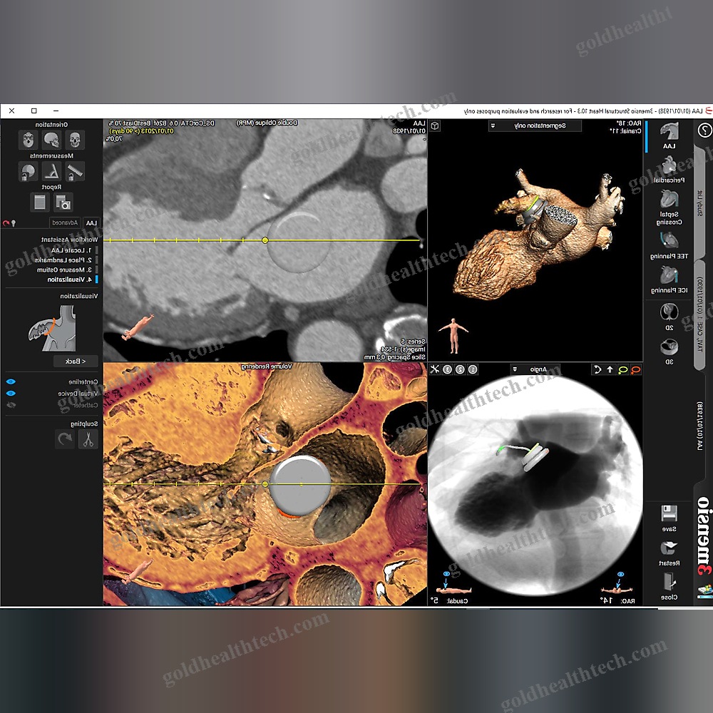Click the centerline point in Volume Rendering view
713x713 pixels.
click(265, 484)
